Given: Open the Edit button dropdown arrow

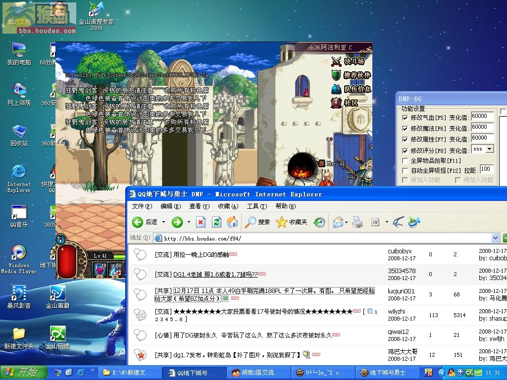Looking at the screenshot, I should (387, 222).
